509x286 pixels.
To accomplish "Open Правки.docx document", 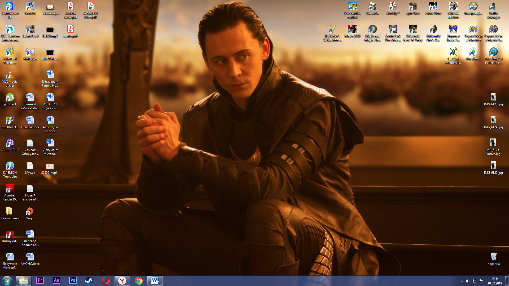I will click(x=30, y=122).
